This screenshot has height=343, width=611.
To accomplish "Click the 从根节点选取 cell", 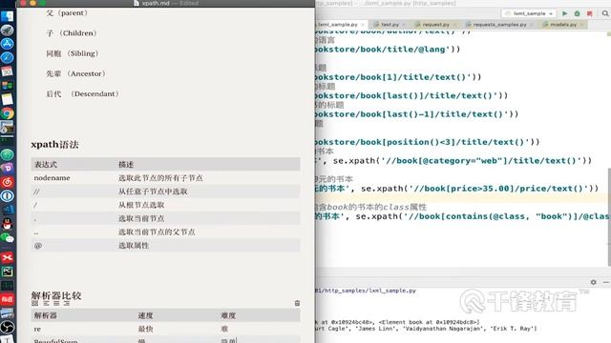I will [141, 205].
